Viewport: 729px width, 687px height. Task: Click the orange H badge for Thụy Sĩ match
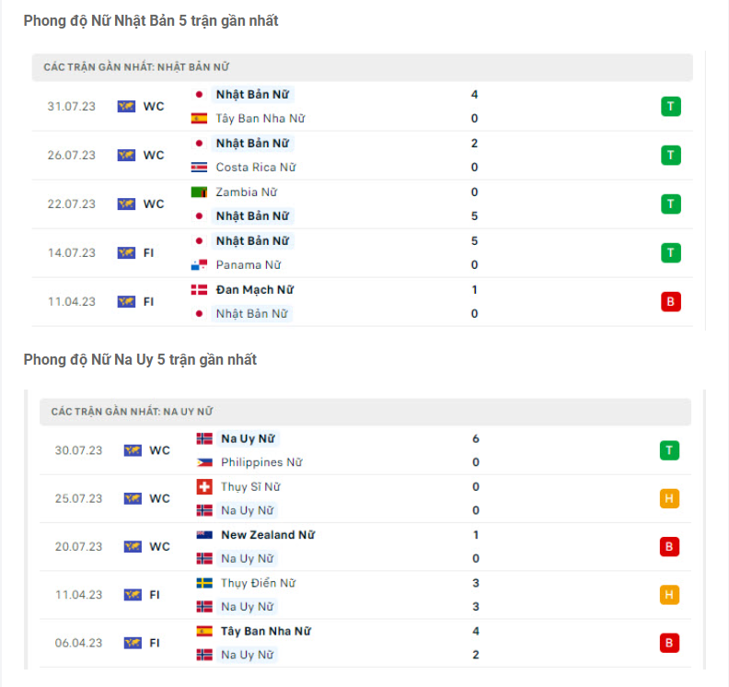(x=669, y=499)
